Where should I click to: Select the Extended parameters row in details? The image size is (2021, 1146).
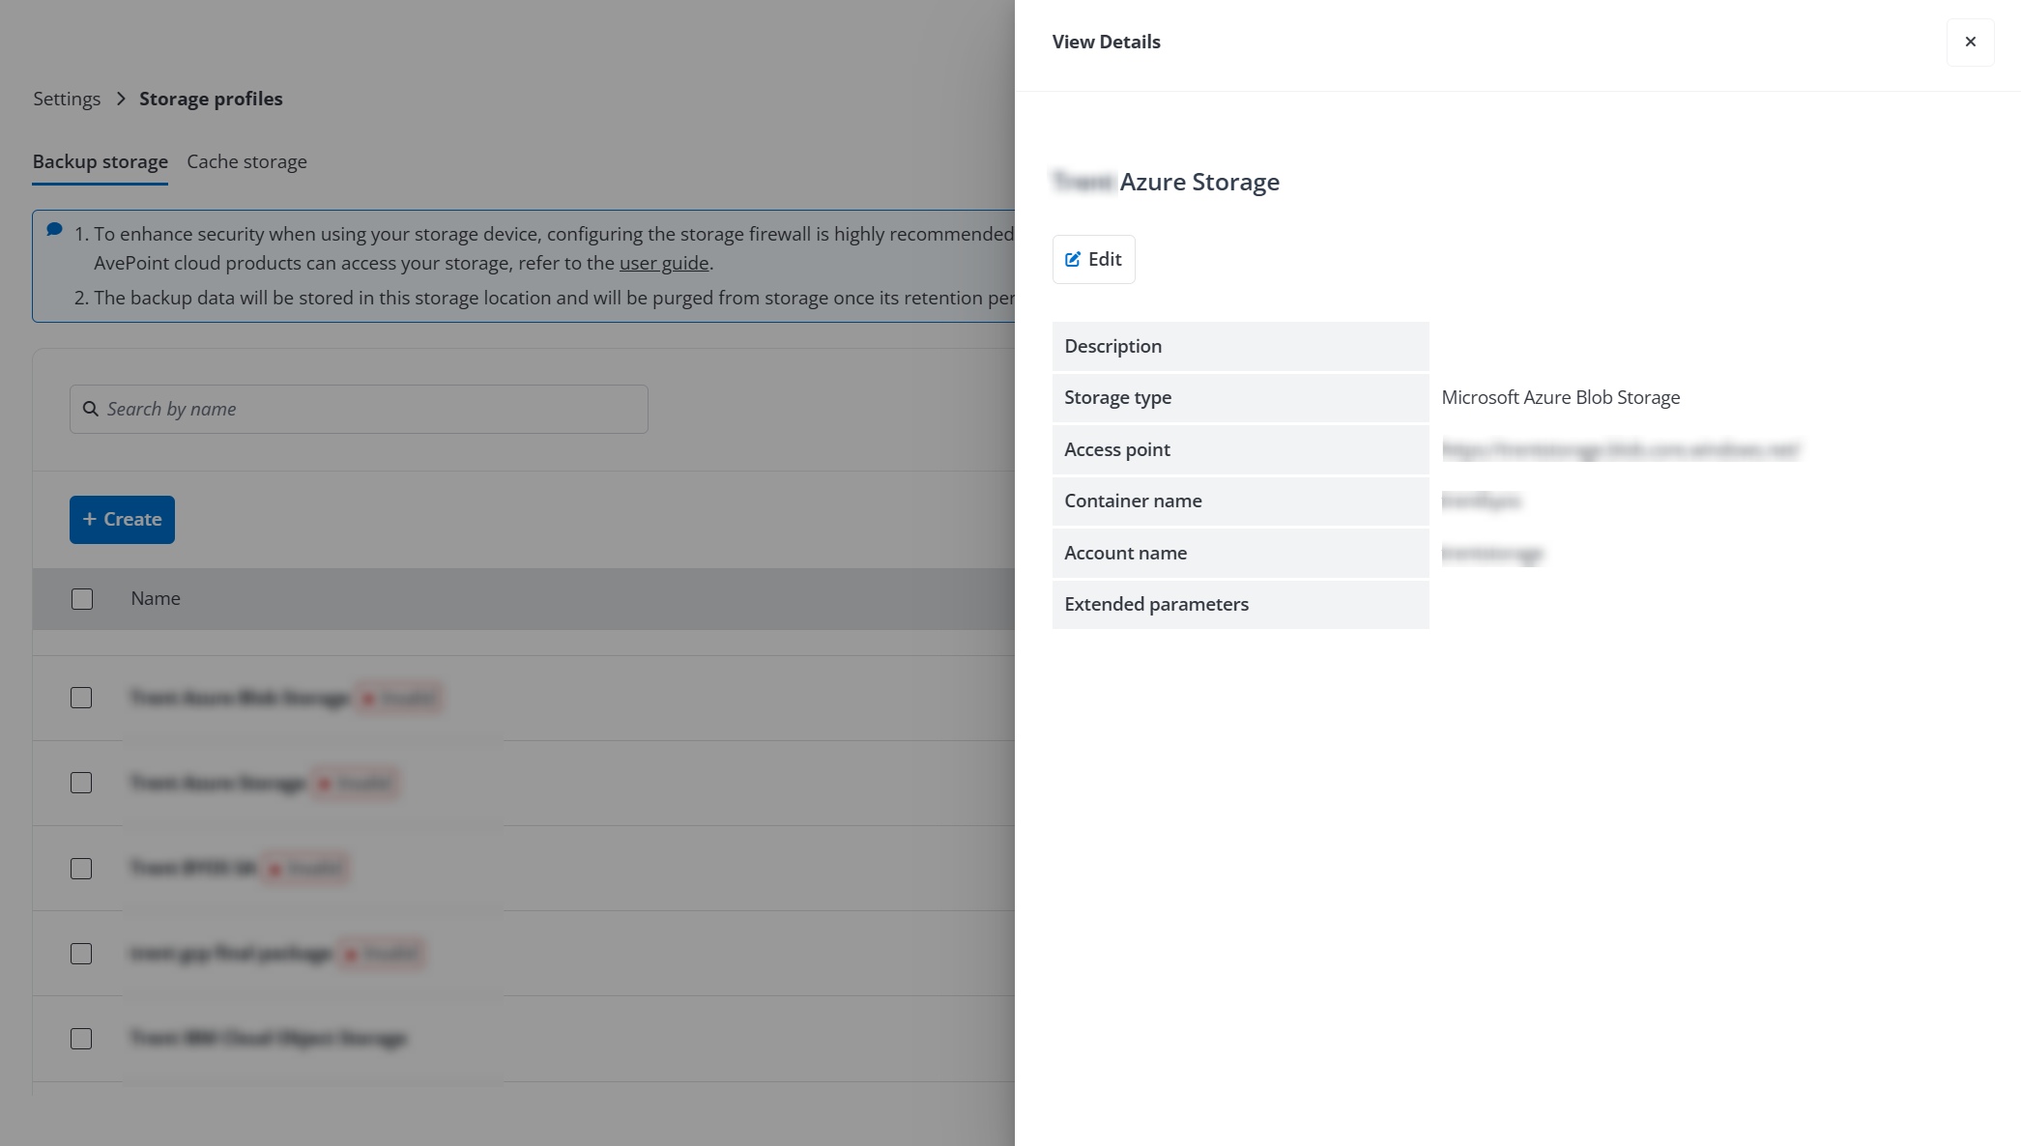(x=1156, y=604)
